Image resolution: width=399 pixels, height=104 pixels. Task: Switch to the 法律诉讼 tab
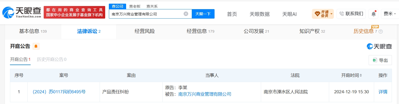[x=89, y=31]
